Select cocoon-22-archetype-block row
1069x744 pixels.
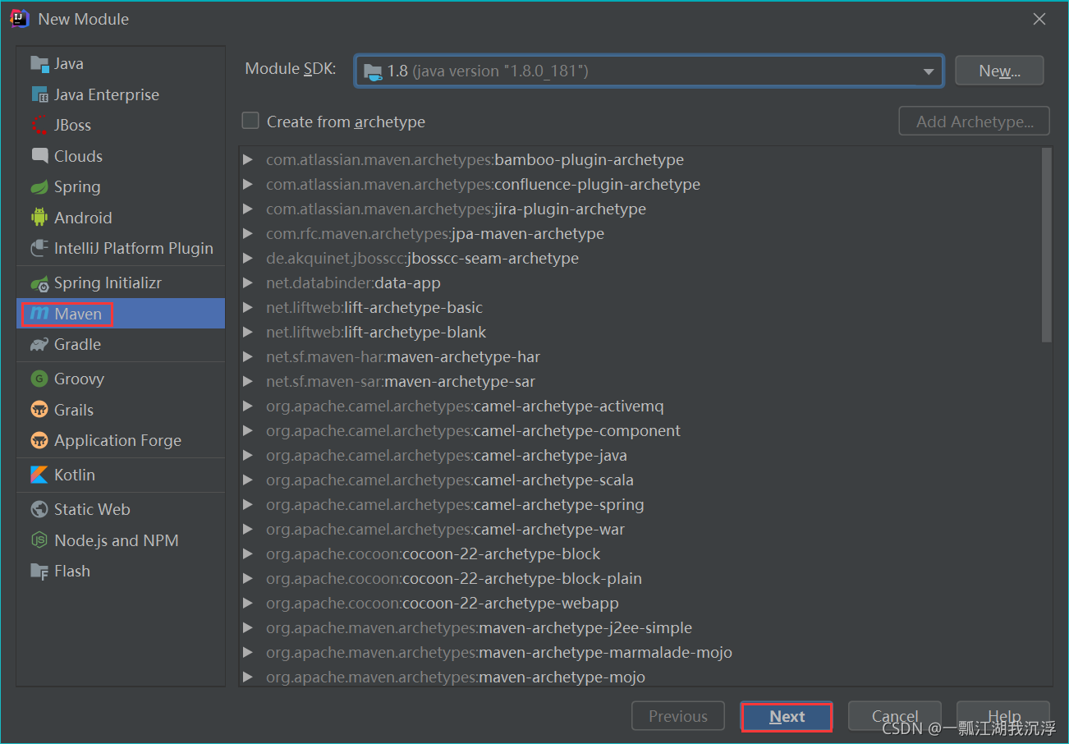(x=640, y=554)
